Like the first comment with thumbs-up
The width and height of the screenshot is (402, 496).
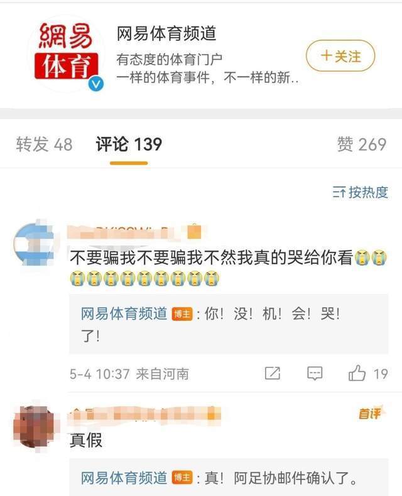point(357,373)
